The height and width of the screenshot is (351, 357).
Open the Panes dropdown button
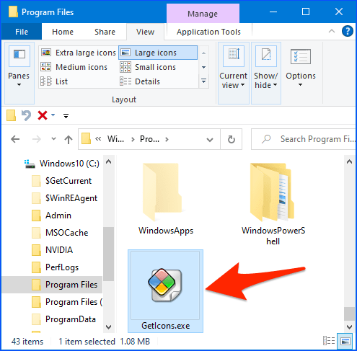tap(19, 73)
